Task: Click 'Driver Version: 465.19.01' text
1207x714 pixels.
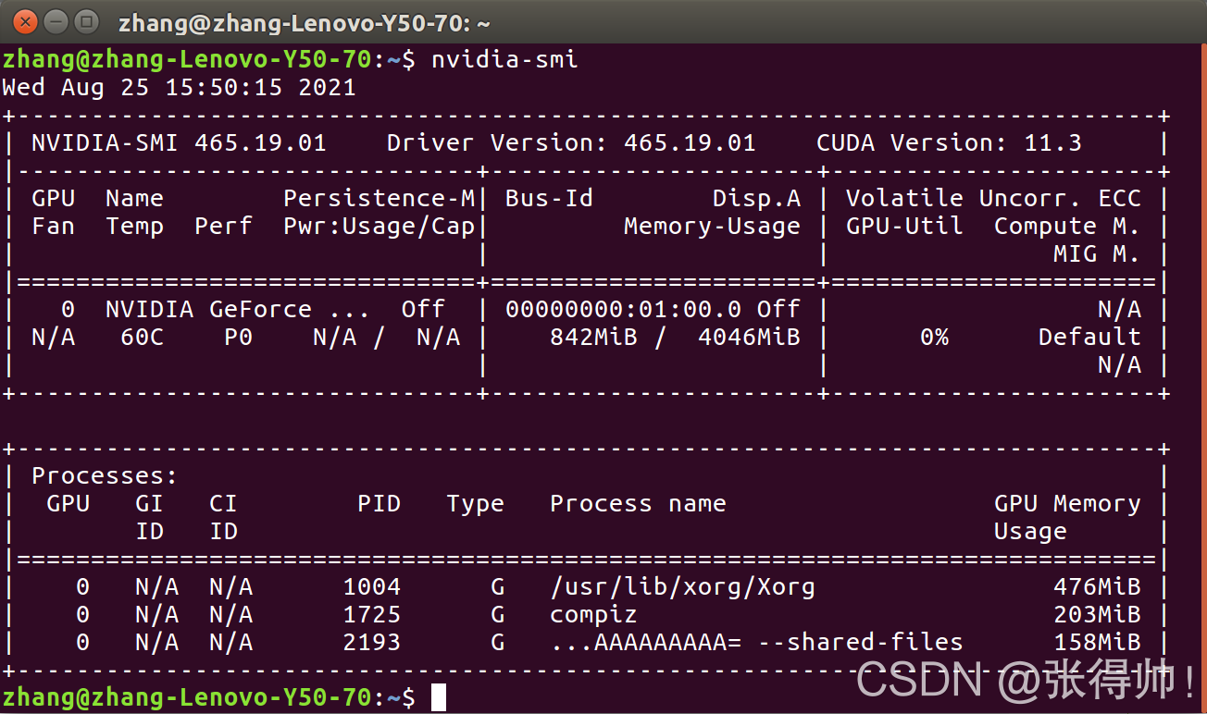Action: tap(571, 143)
